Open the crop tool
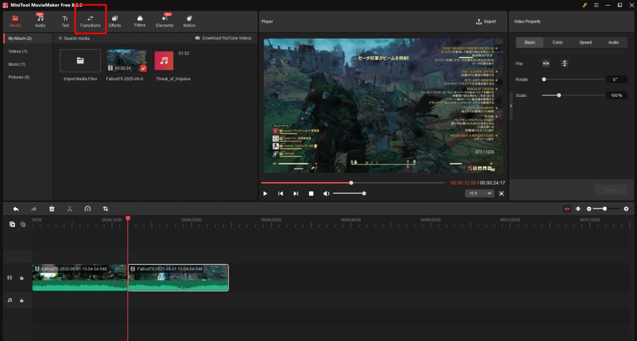Image resolution: width=637 pixels, height=341 pixels. click(105, 209)
